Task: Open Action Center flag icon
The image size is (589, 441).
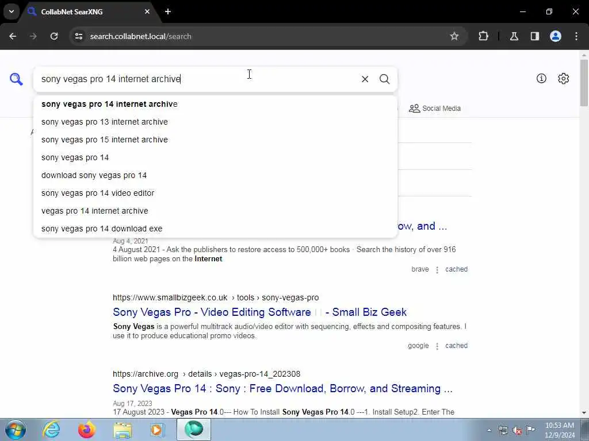Action: click(530, 430)
